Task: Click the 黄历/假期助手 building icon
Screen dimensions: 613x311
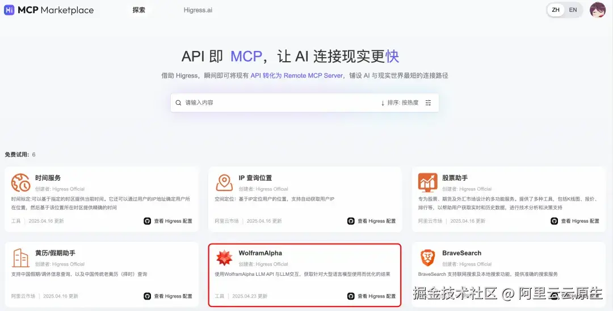Action: [21, 258]
